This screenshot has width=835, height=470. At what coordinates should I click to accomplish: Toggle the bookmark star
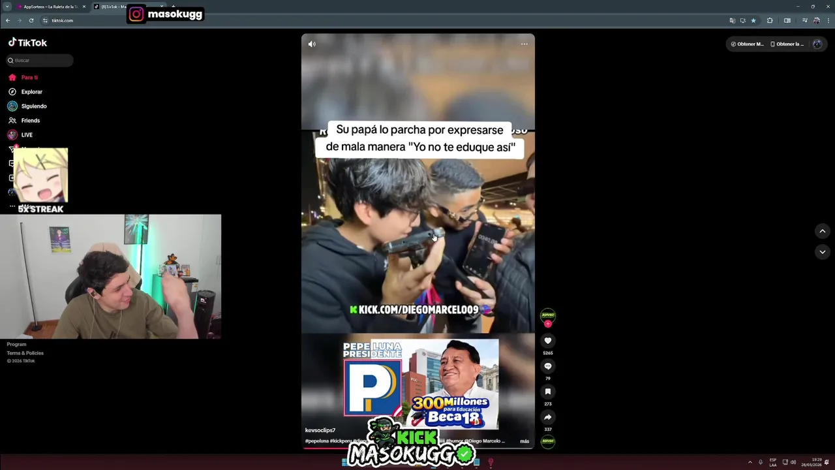(x=753, y=20)
